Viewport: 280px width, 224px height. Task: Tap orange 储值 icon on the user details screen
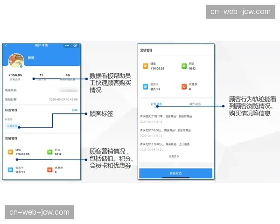click(x=10, y=152)
